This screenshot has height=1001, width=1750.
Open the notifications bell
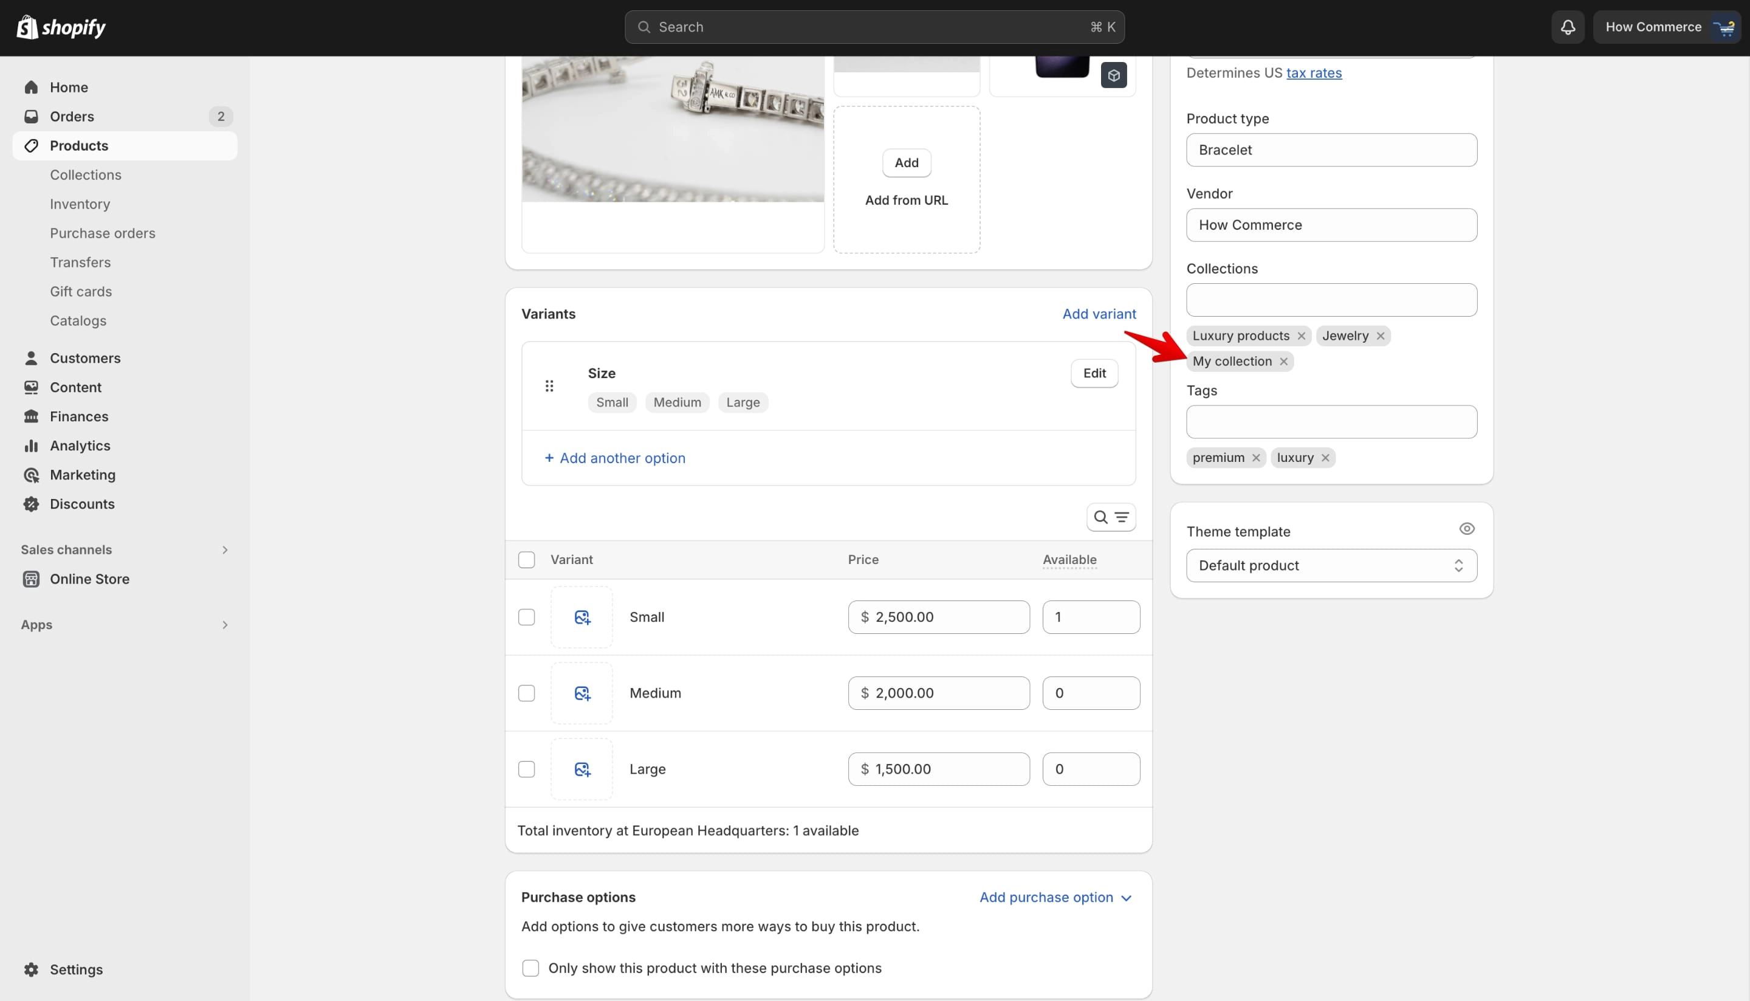coord(1568,27)
